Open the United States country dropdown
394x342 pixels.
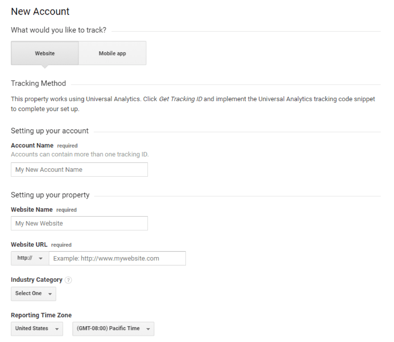pos(37,329)
